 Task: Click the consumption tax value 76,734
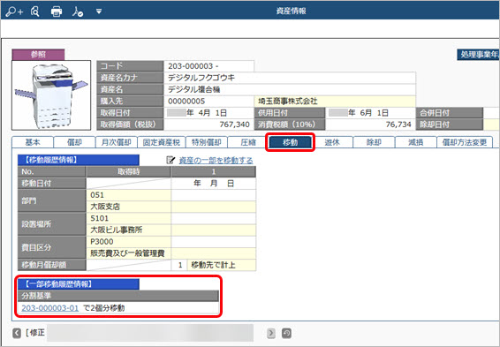click(370, 124)
